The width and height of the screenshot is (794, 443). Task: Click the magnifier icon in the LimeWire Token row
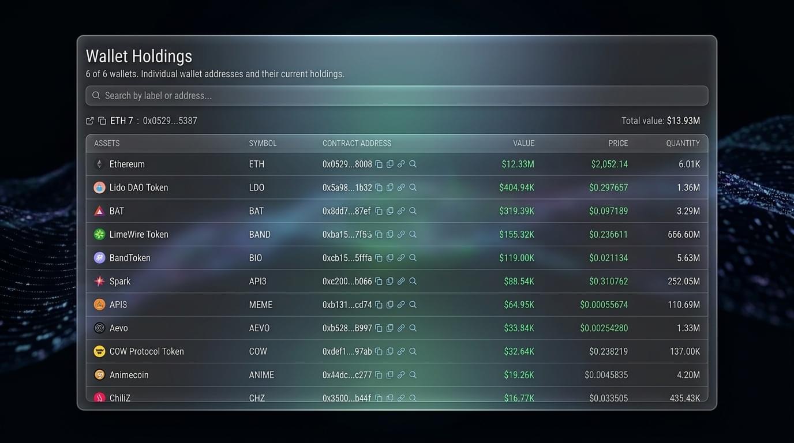tap(413, 234)
